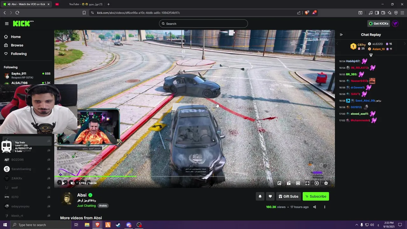Reload the current page
407x229 pixels.
17,13
